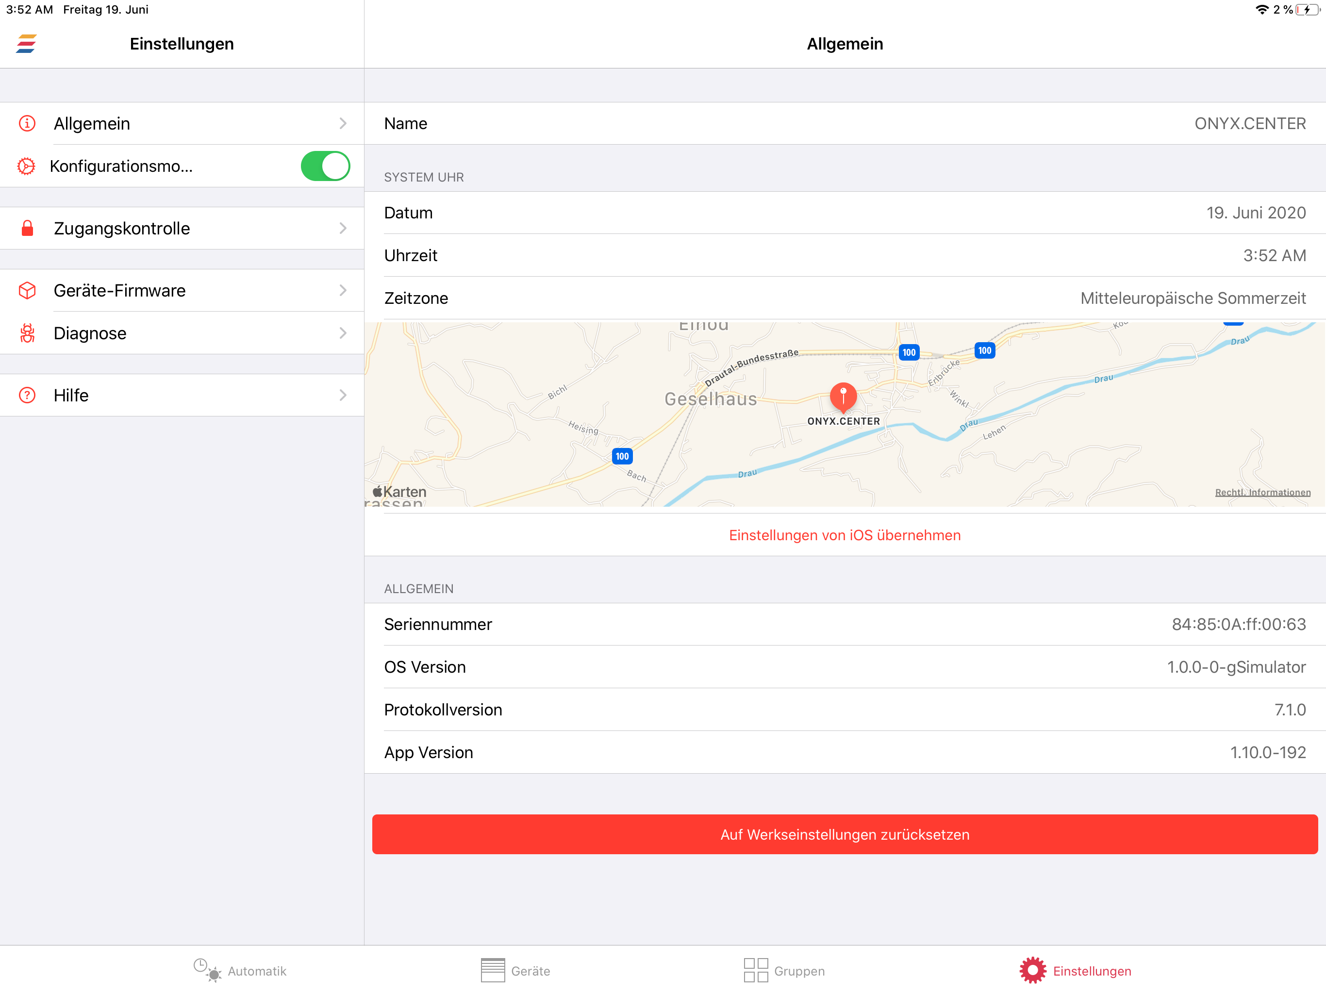Select the Diagnose settings entry
1326x994 pixels.
(182, 333)
